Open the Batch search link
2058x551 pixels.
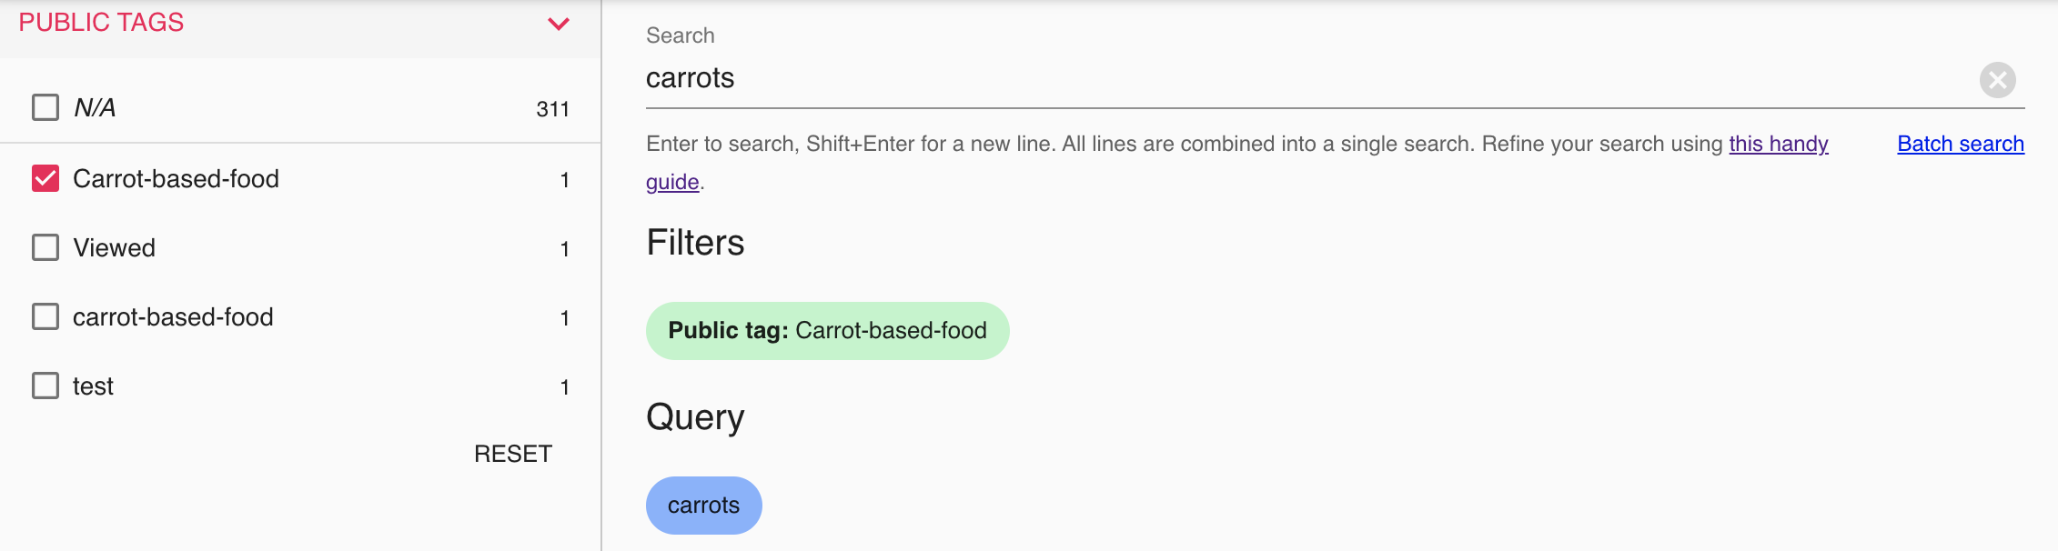(x=1960, y=144)
